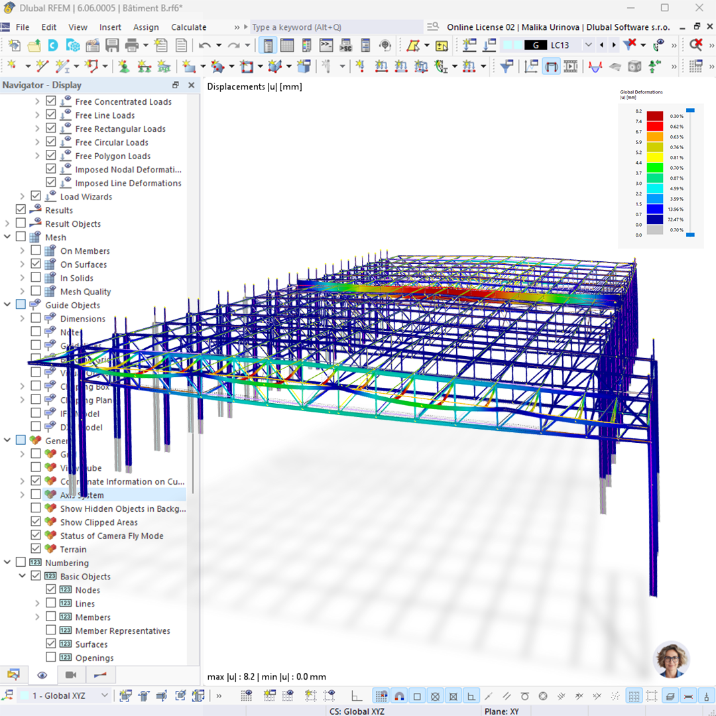
Task: Open the Print icon in the standard toolbar
Action: [131, 45]
